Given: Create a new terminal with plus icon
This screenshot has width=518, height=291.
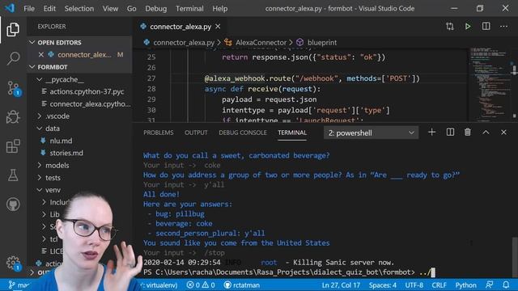Looking at the screenshot, I should pos(431,133).
